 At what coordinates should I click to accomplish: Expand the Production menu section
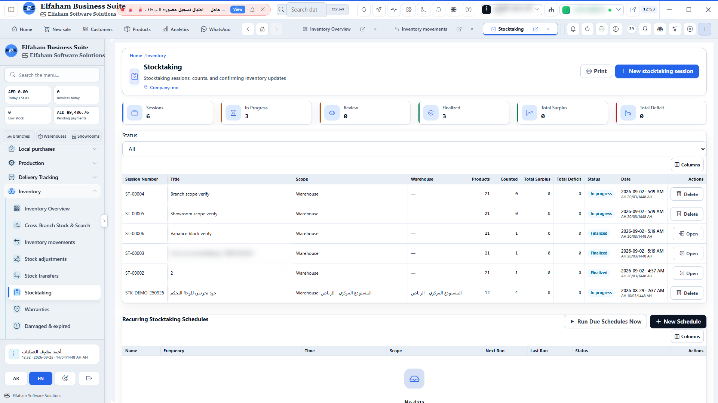coord(52,163)
